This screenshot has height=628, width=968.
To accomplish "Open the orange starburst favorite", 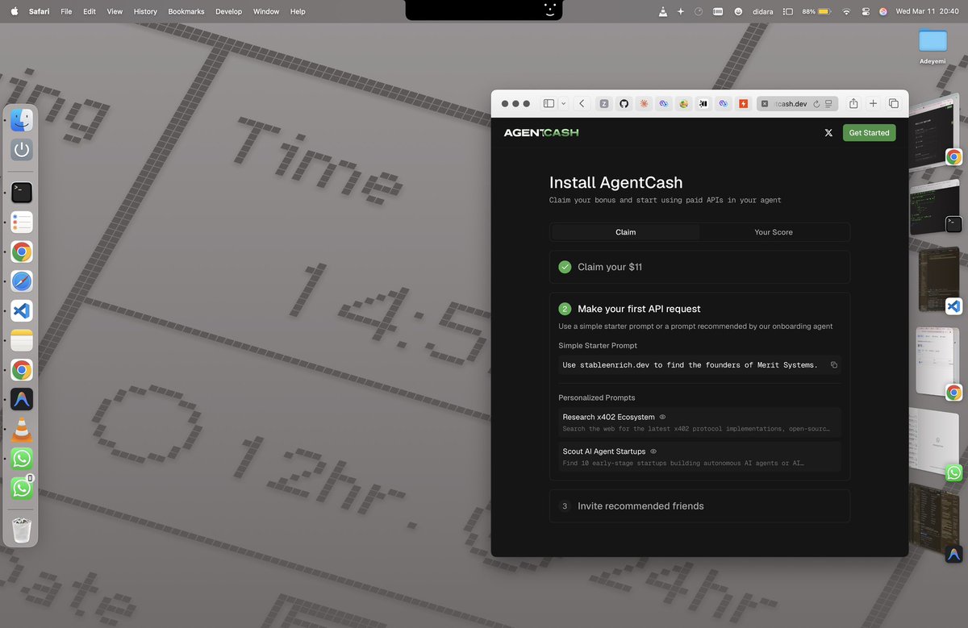I will [x=644, y=103].
